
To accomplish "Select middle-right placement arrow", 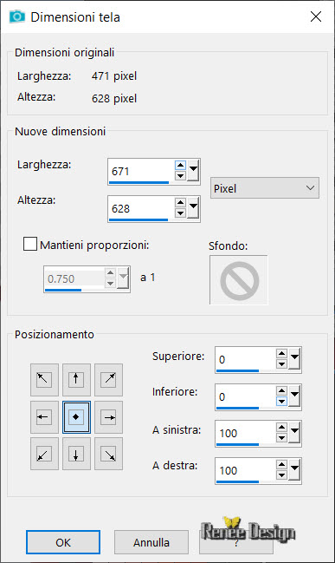I will pos(108,417).
